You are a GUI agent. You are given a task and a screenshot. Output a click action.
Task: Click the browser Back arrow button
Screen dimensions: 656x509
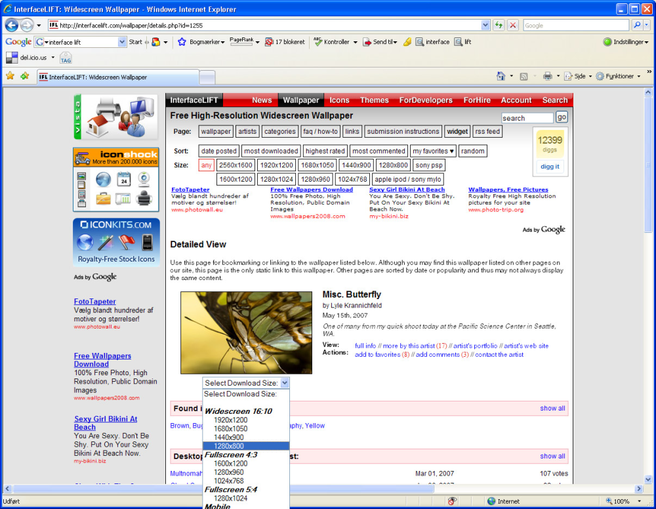coord(12,25)
